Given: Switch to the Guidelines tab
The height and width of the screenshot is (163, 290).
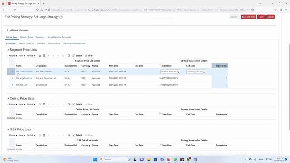Looking at the screenshot, I should [40, 37].
